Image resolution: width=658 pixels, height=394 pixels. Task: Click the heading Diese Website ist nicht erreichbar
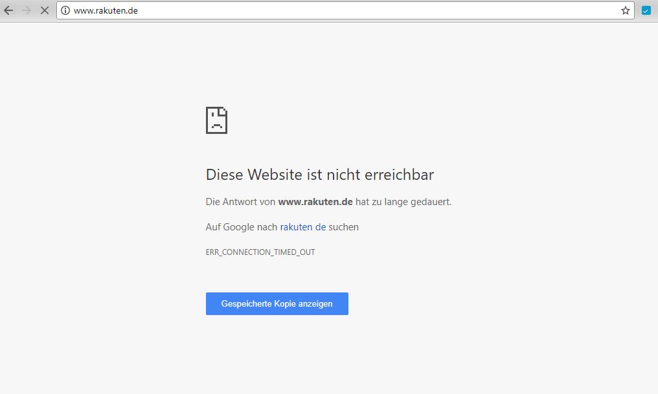(320, 175)
